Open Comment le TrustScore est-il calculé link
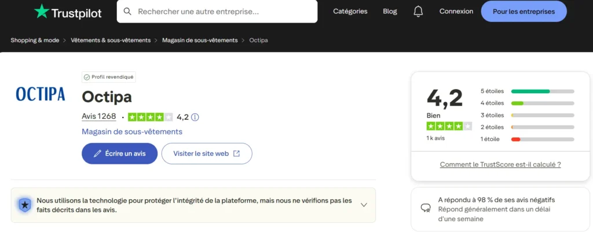Screen dimensions: 593x235 (500, 165)
